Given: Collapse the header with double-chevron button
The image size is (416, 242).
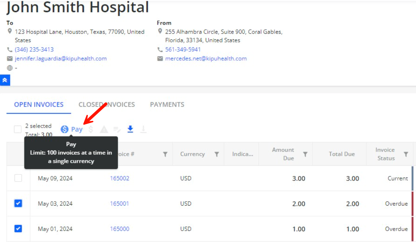Looking at the screenshot, I should (x=5, y=80).
